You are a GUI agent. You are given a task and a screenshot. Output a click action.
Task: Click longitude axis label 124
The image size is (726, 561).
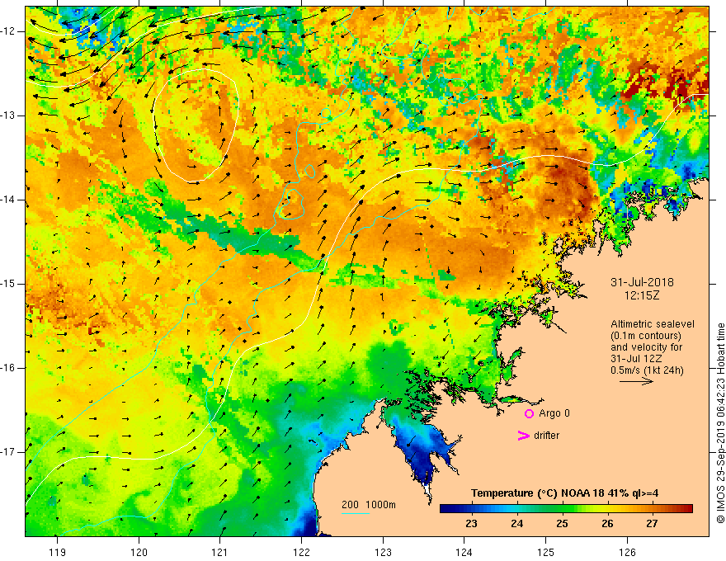pos(464,552)
